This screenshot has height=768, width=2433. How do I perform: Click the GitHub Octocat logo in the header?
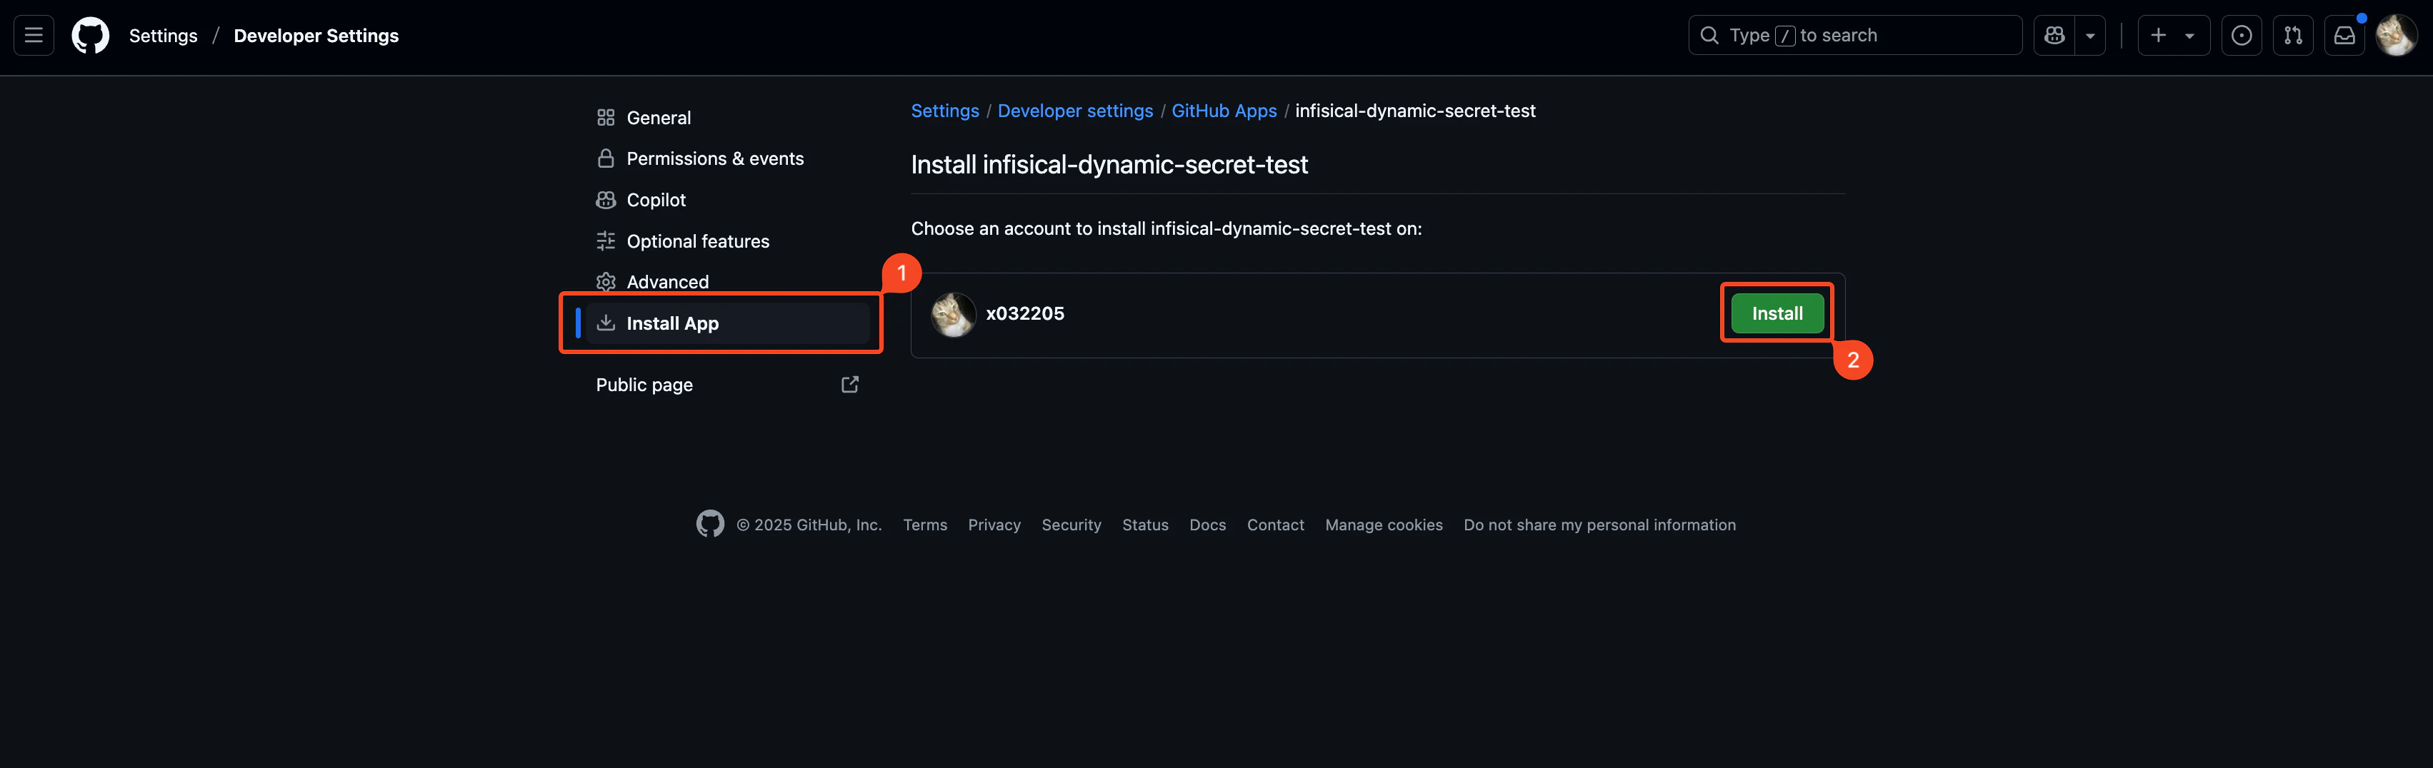[91, 36]
